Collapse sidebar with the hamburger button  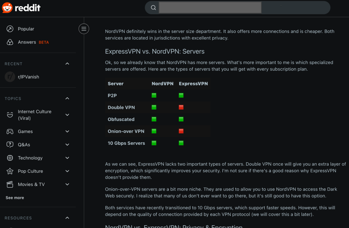point(84,29)
